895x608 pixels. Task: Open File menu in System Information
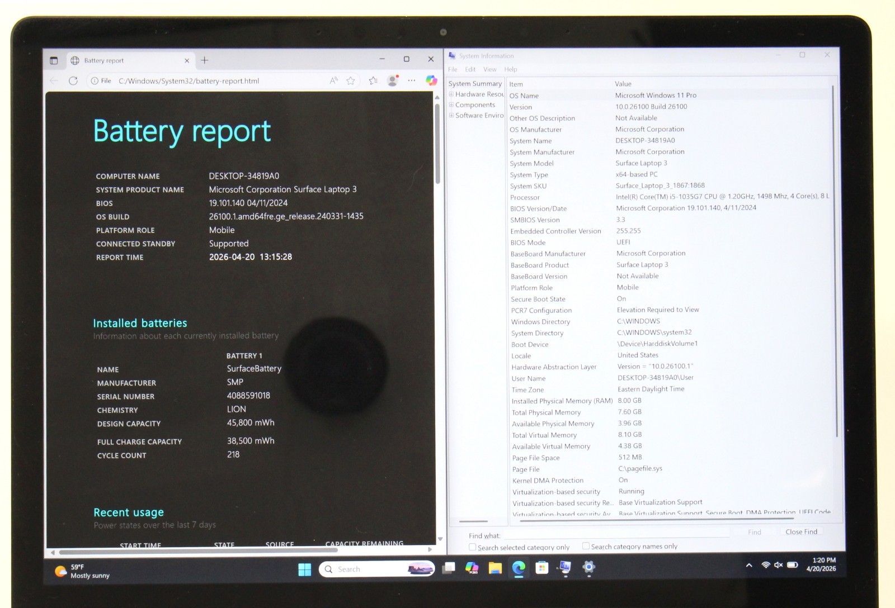click(x=453, y=69)
